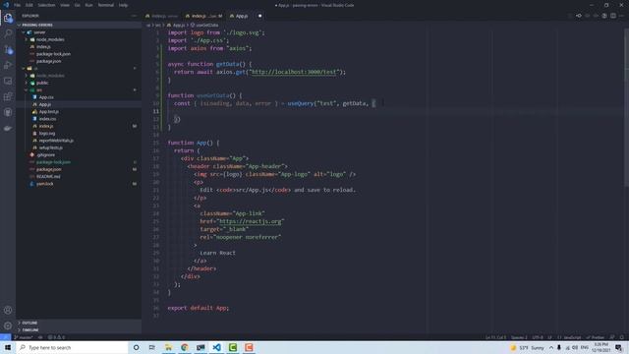Open index.css in the explorer
The width and height of the screenshot is (629, 354).
coord(47,119)
